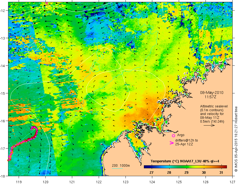
Task: Click the latitude axis label '-15'
Action: coord(3,93)
